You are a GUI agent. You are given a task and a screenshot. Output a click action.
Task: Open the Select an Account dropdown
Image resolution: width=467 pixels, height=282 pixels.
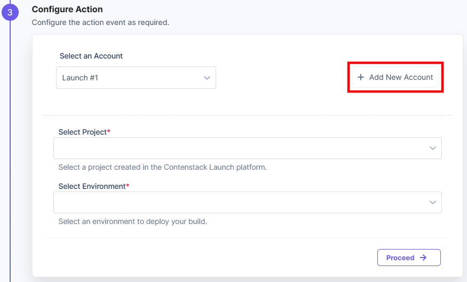coord(136,78)
